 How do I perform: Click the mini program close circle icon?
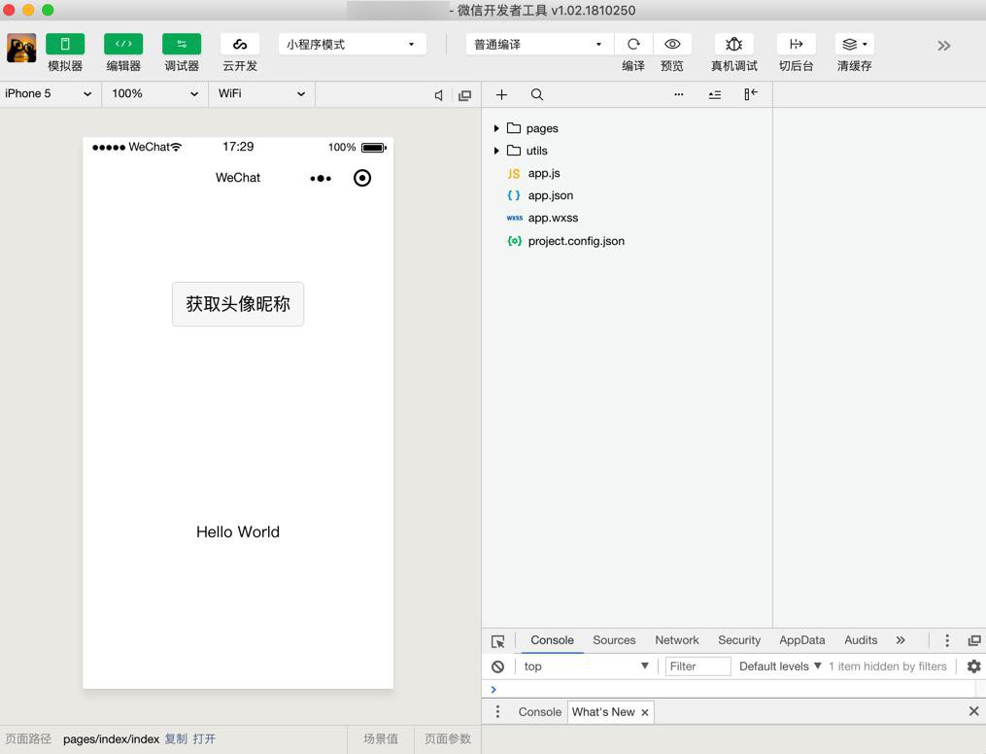pos(362,178)
